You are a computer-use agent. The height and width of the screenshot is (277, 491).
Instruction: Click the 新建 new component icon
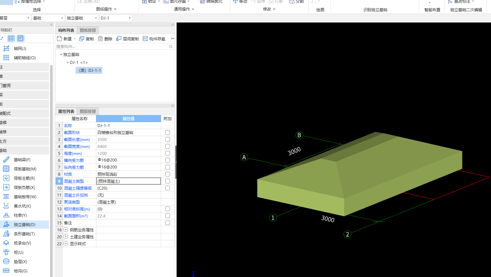point(60,39)
